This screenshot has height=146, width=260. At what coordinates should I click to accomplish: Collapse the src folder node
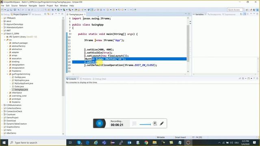(5, 40)
